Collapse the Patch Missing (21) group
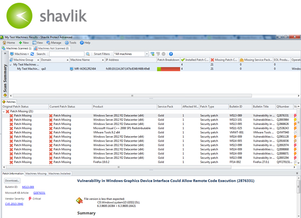This screenshot has width=301, height=218. 4,112
